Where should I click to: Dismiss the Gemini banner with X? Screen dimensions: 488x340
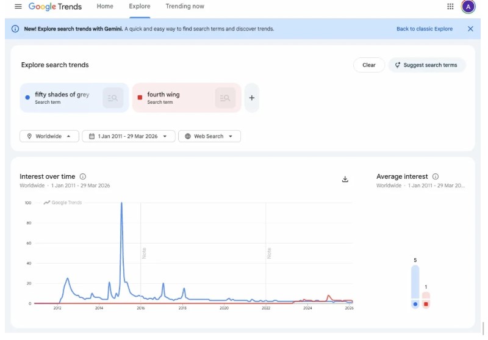click(470, 29)
